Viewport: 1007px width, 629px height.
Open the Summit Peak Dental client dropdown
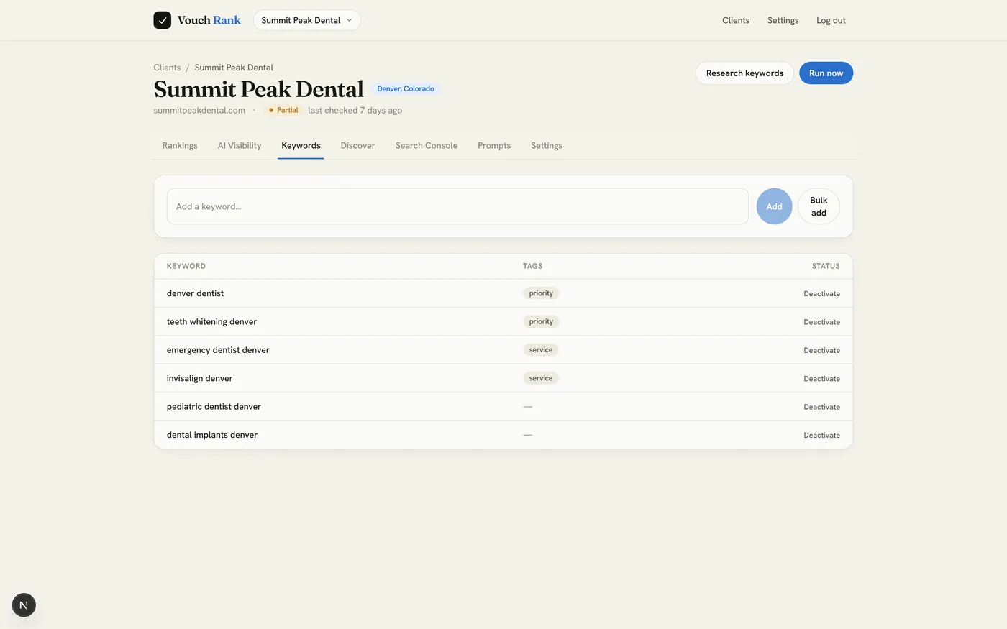(x=307, y=20)
